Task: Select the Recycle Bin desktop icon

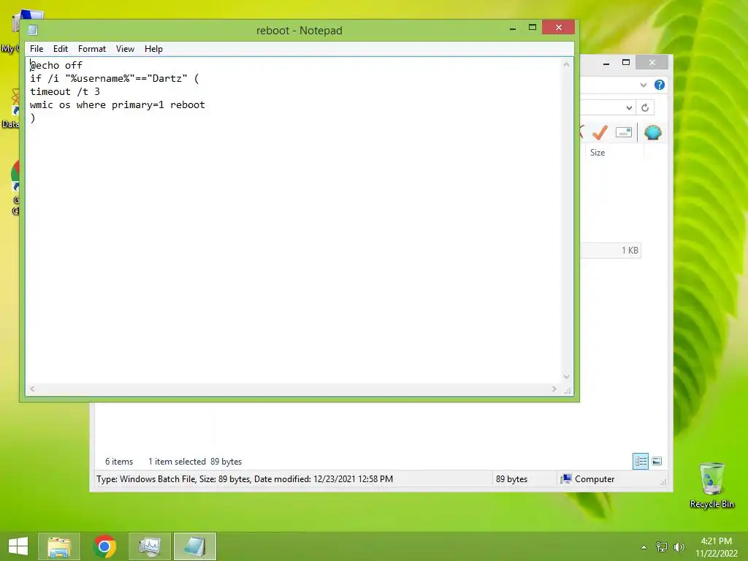Action: pyautogui.click(x=711, y=486)
